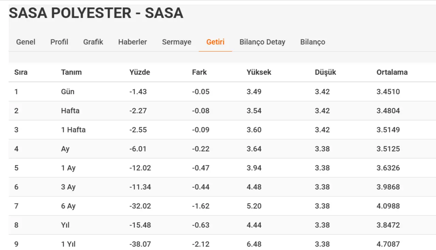
Task: Select the Sermaye tab
Action: pos(176,42)
